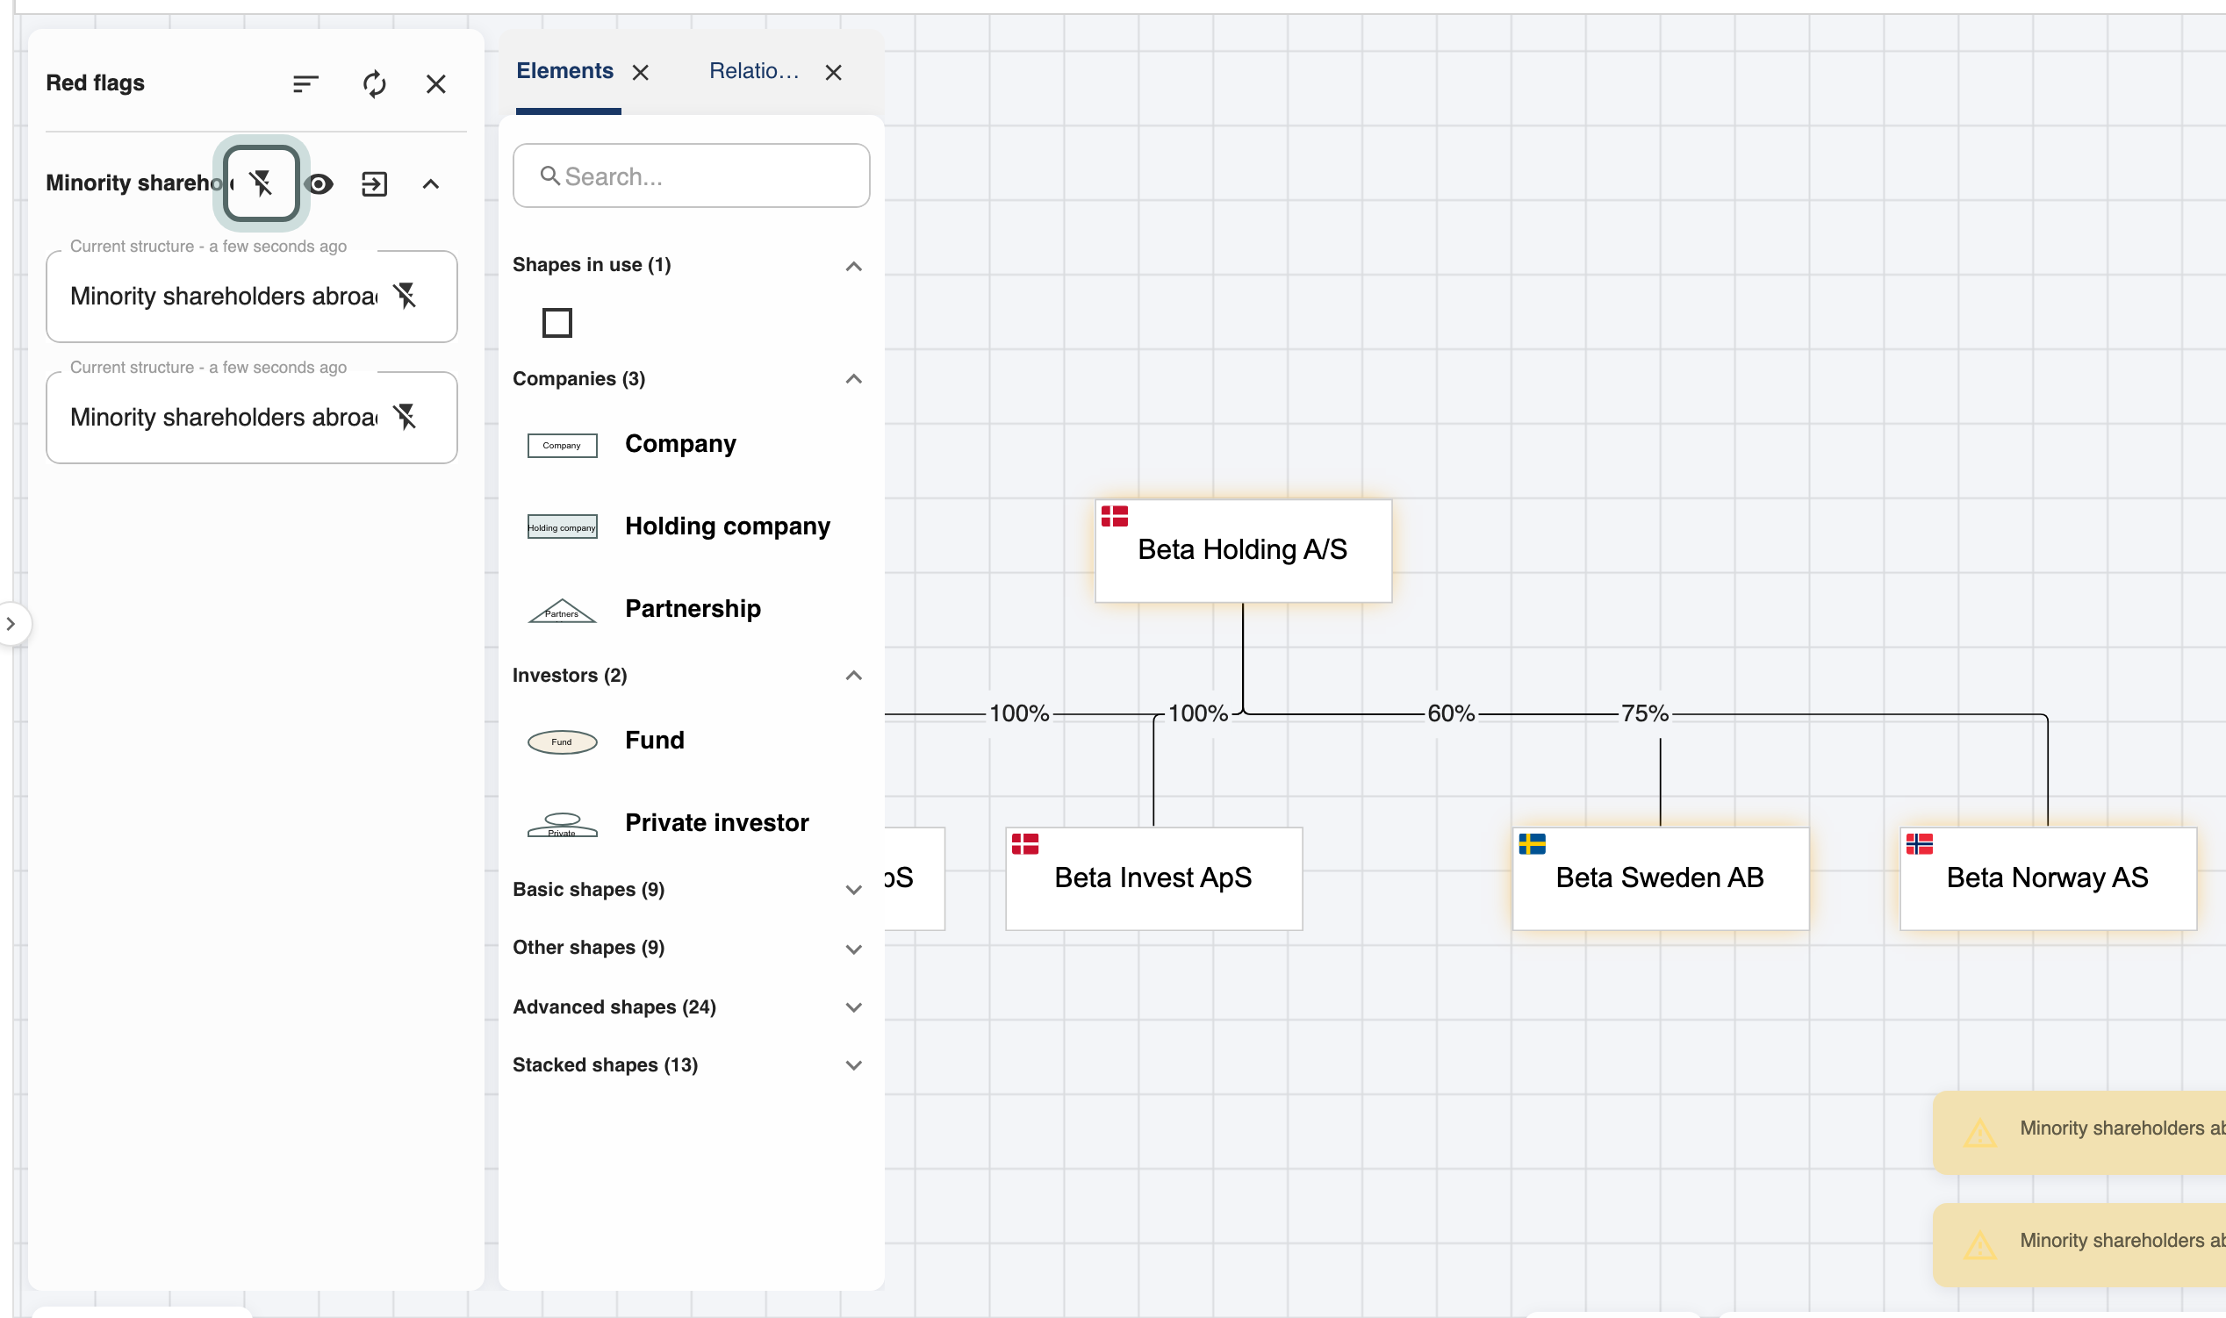The height and width of the screenshot is (1318, 2226).
Task: Close the Red flags panel
Action: point(435,83)
